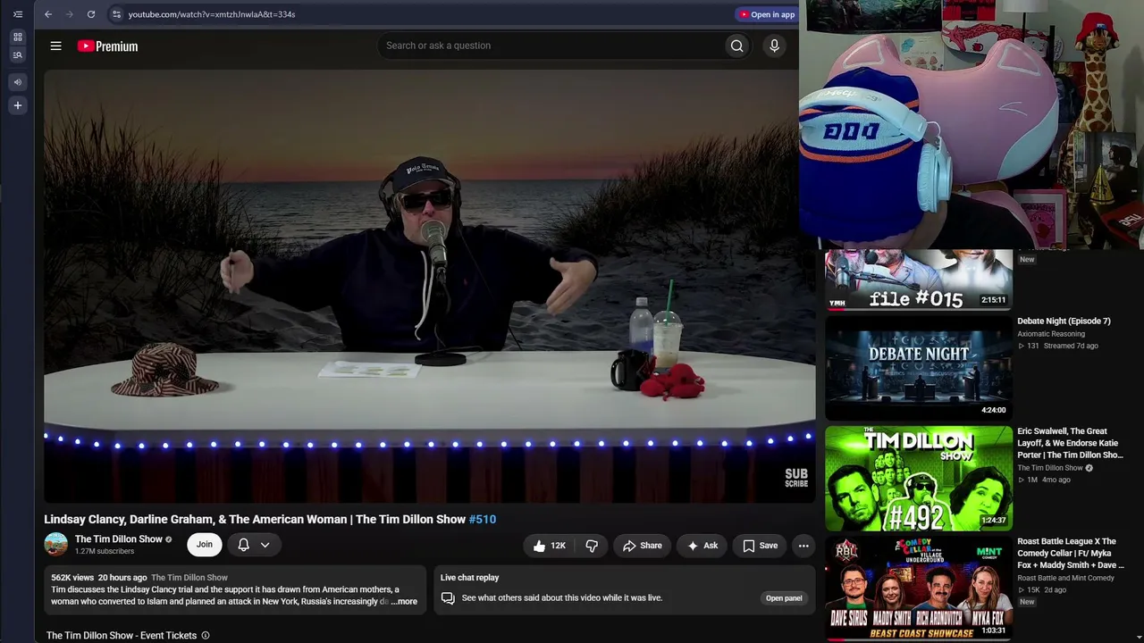Click the "562K views" count text
This screenshot has width=1144, height=643.
coord(72,578)
